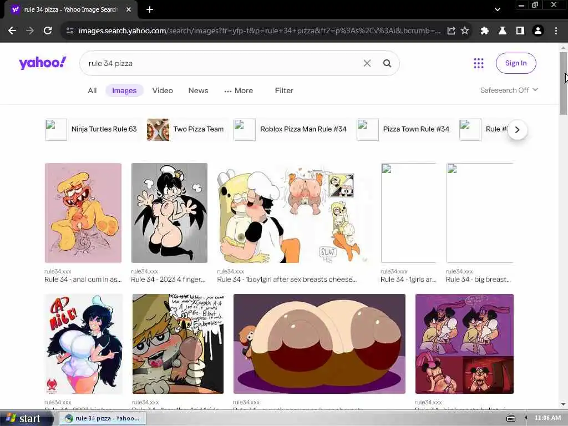Open the Filter options
568x426 pixels.
pyautogui.click(x=284, y=90)
